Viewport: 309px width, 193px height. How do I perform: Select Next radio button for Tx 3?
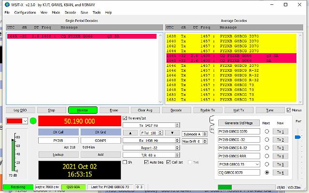pos(267,148)
